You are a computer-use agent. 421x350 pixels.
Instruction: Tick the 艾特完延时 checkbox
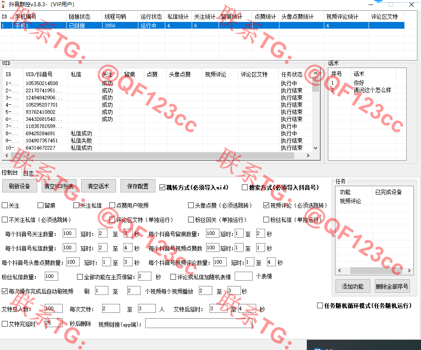click(x=4, y=324)
